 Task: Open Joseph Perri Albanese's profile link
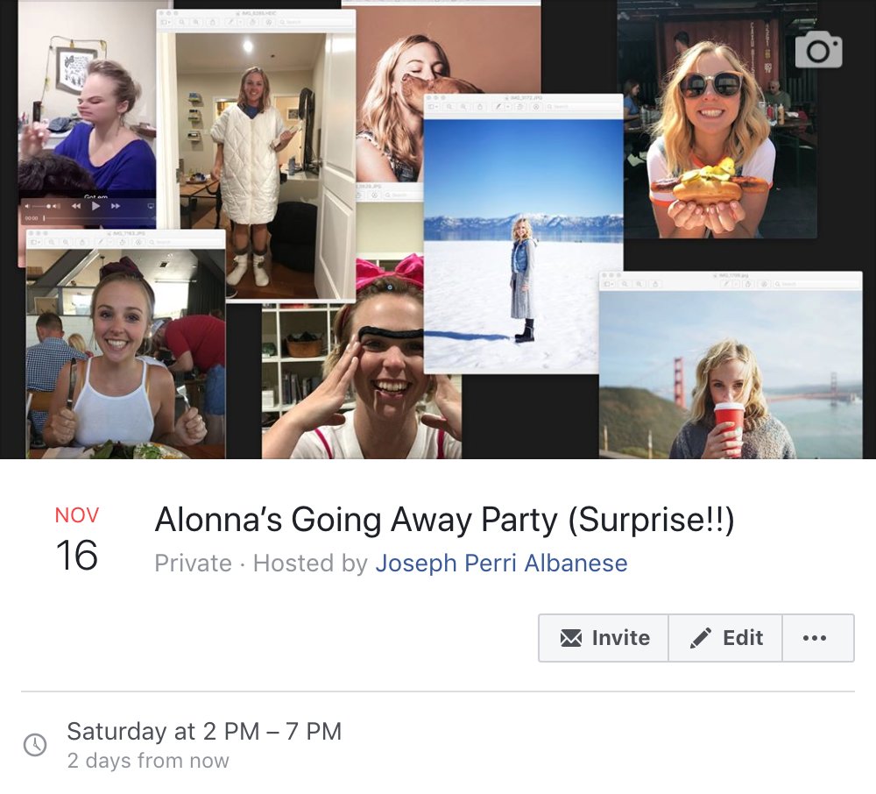(501, 563)
